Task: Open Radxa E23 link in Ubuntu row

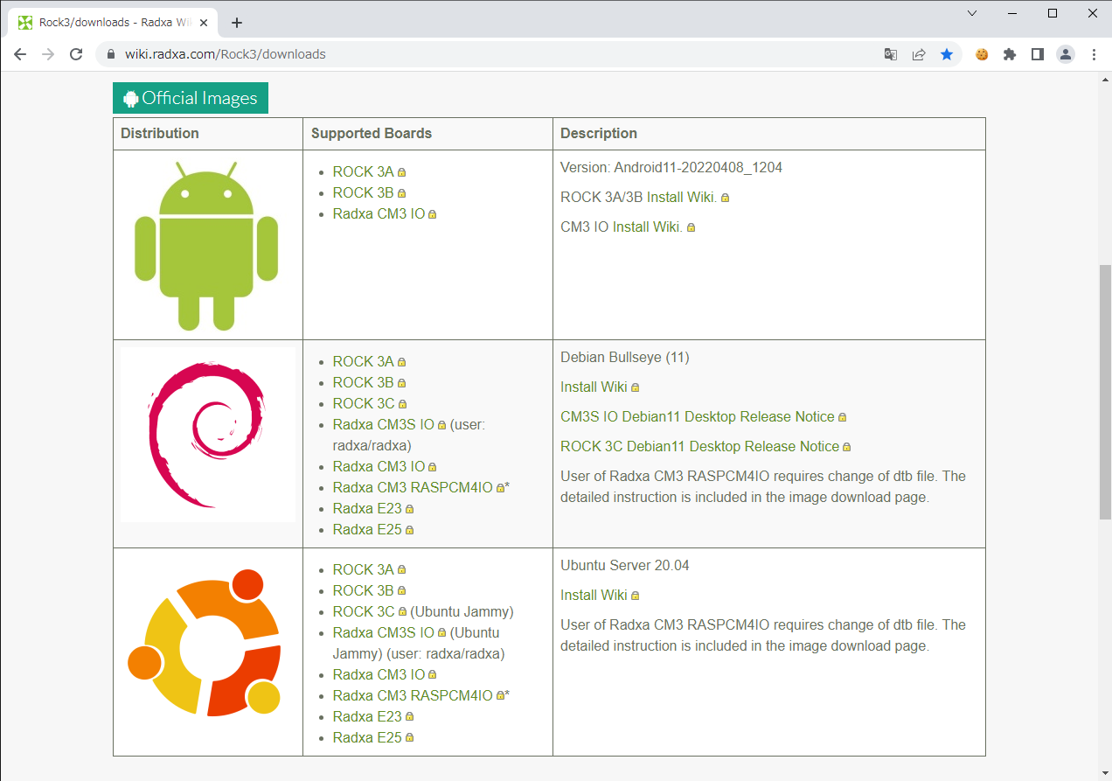Action: click(367, 716)
